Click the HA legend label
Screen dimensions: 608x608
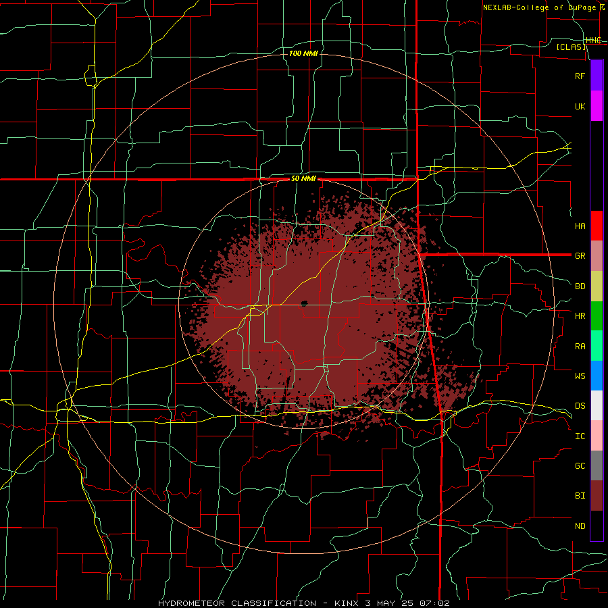pos(580,226)
